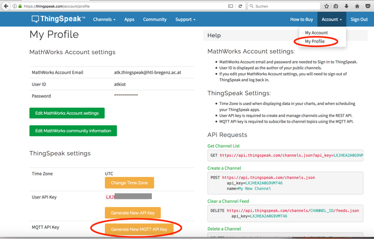This screenshot has width=374, height=239.
Task: Click Sign Out in navbar
Action: click(359, 19)
